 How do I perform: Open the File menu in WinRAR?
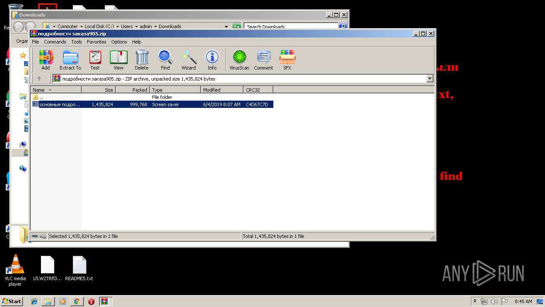click(35, 42)
